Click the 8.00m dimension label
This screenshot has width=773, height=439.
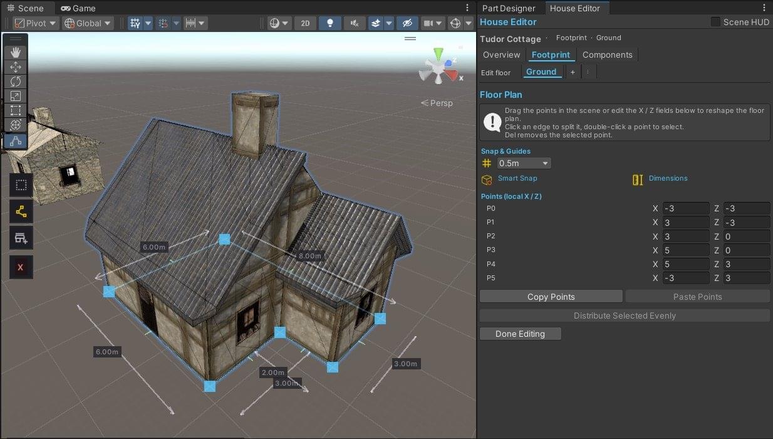coord(311,256)
